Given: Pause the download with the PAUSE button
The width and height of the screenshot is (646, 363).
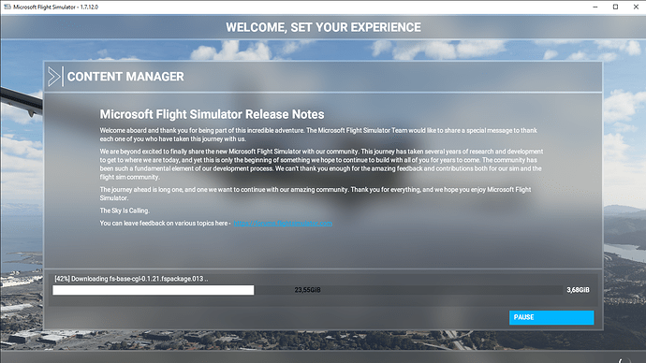Looking at the screenshot, I should pyautogui.click(x=551, y=317).
